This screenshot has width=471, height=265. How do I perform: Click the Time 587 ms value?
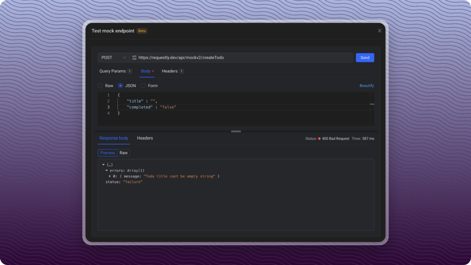(368, 139)
